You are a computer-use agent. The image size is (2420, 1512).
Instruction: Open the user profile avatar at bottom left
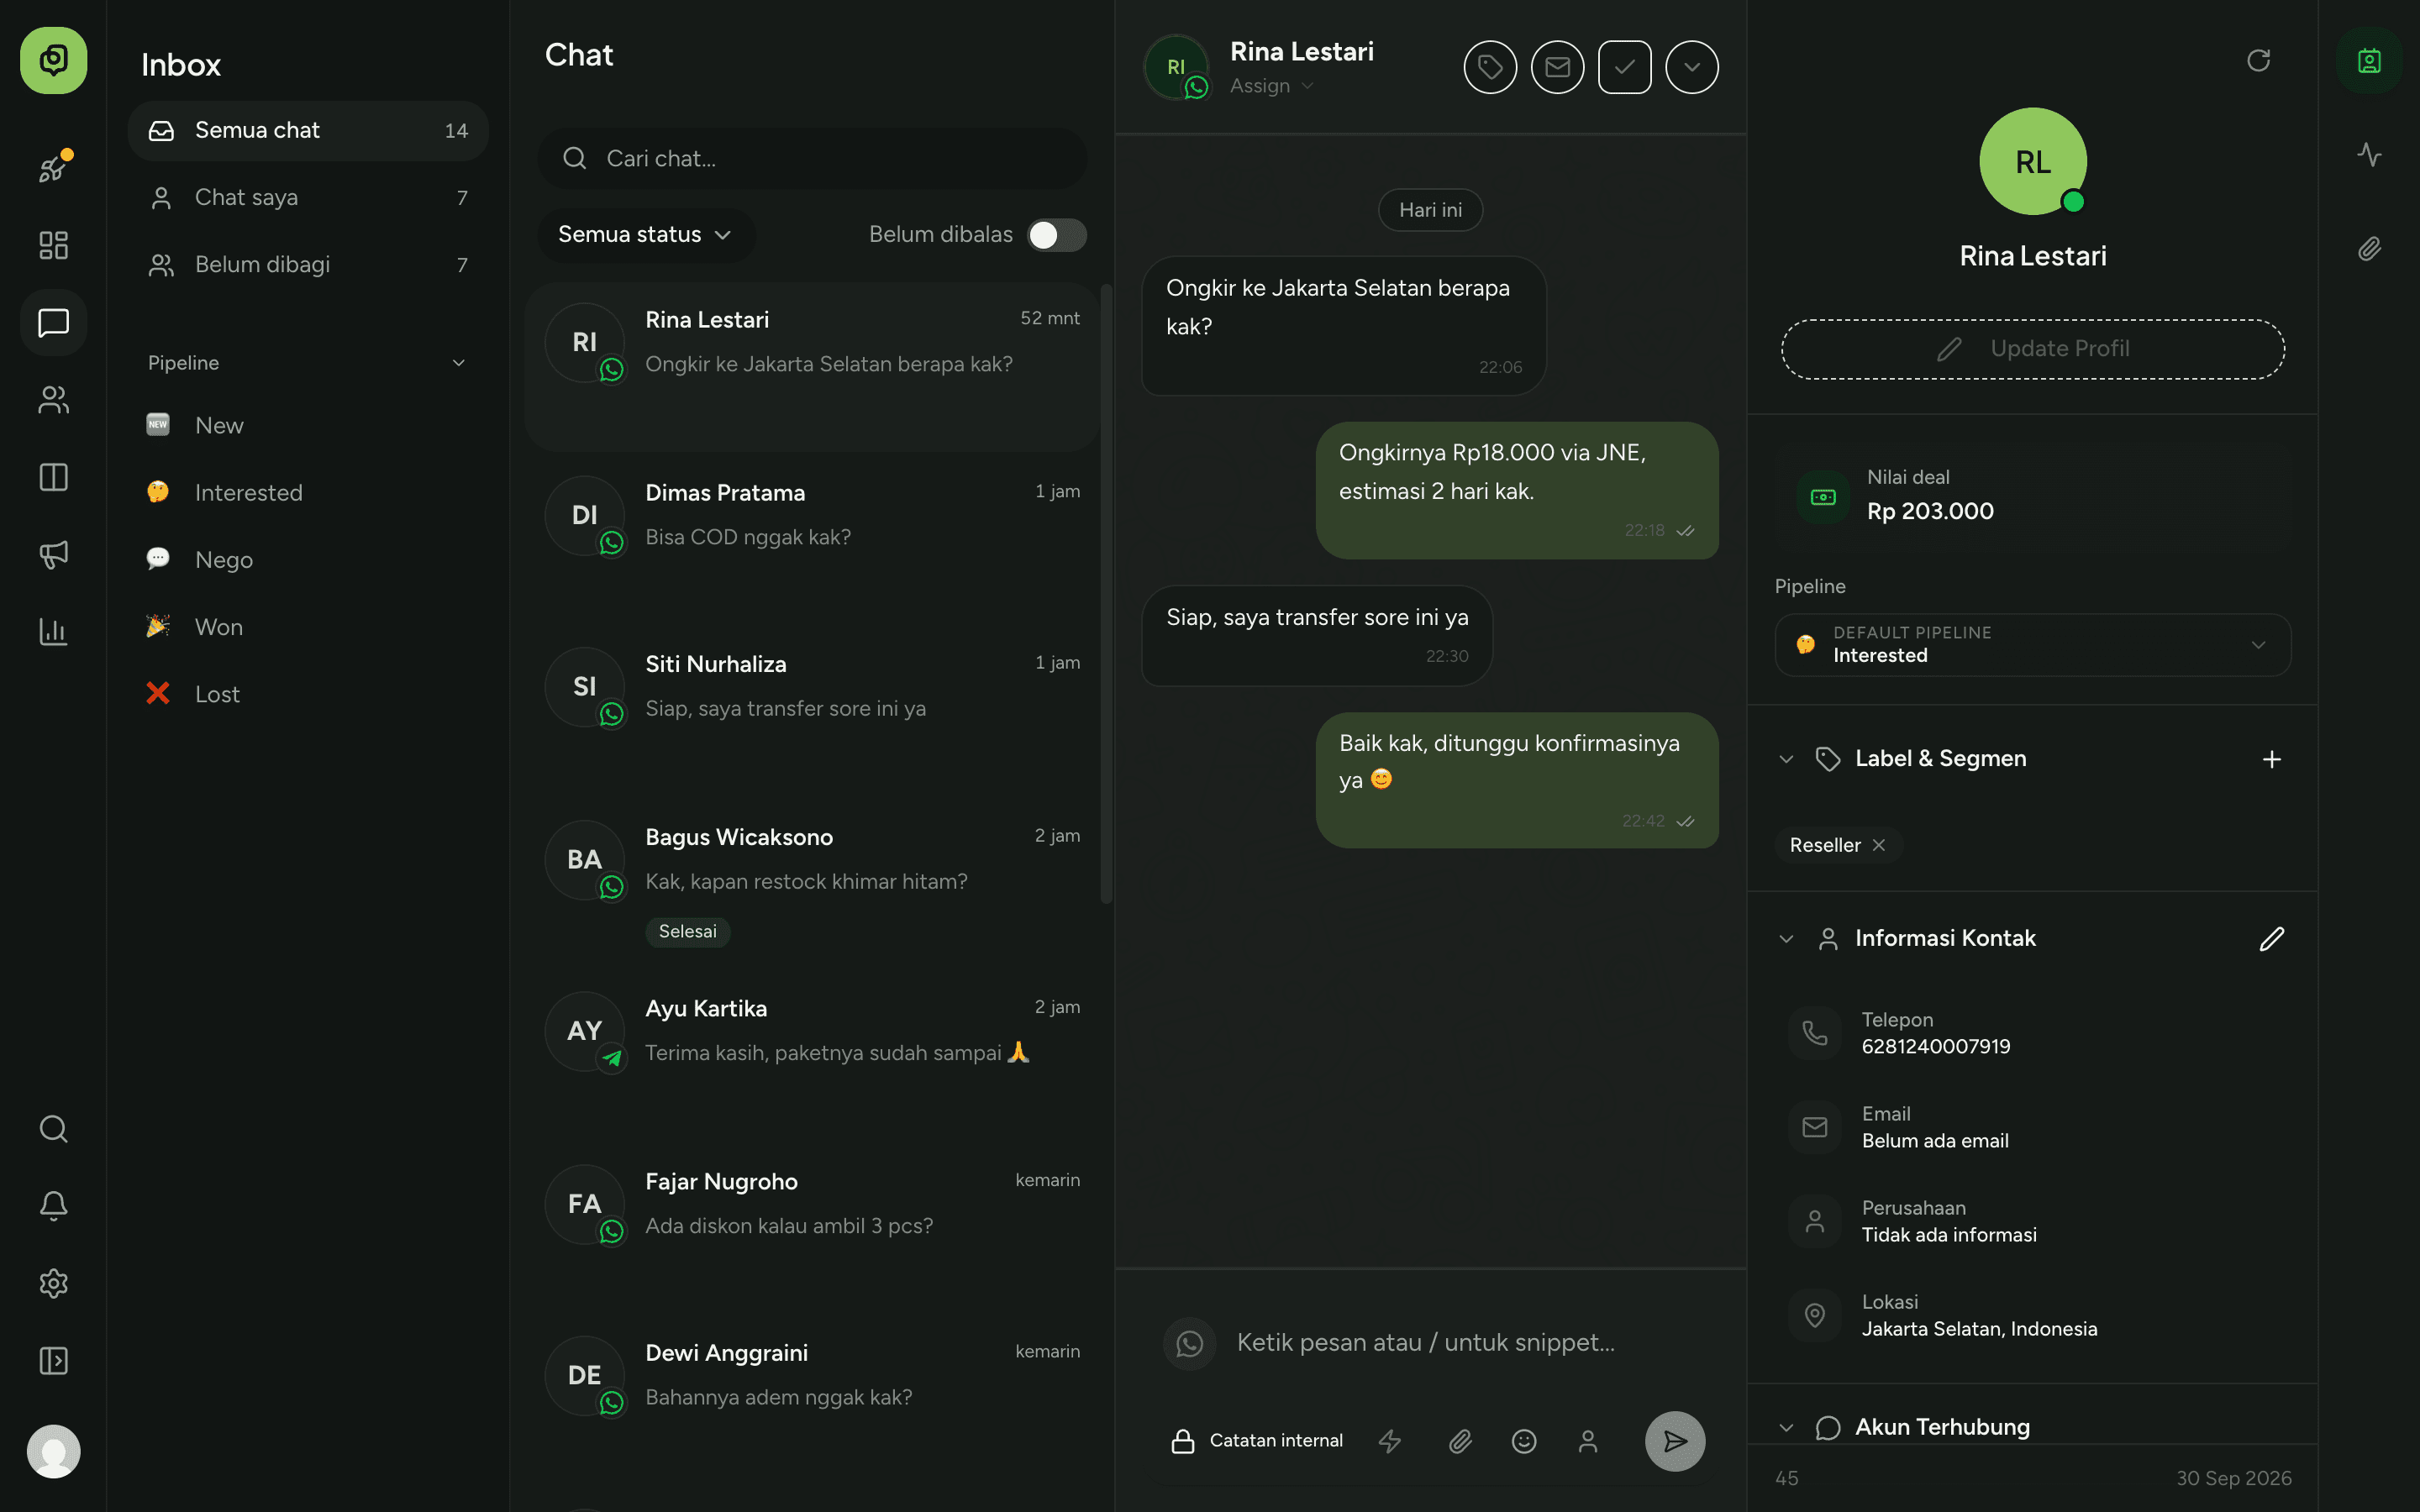pos(53,1451)
